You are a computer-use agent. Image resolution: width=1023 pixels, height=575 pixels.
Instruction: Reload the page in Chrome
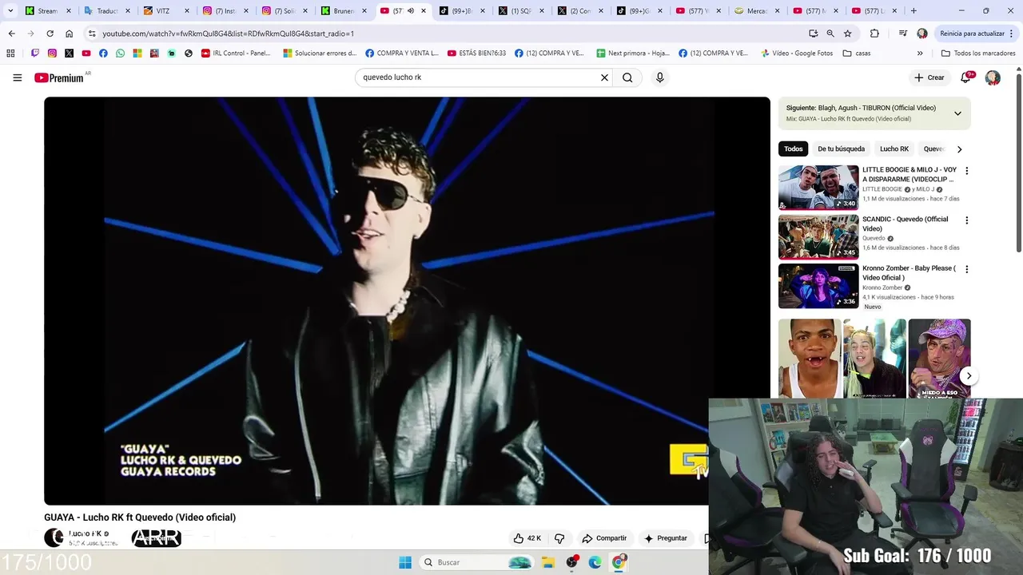coord(50,34)
